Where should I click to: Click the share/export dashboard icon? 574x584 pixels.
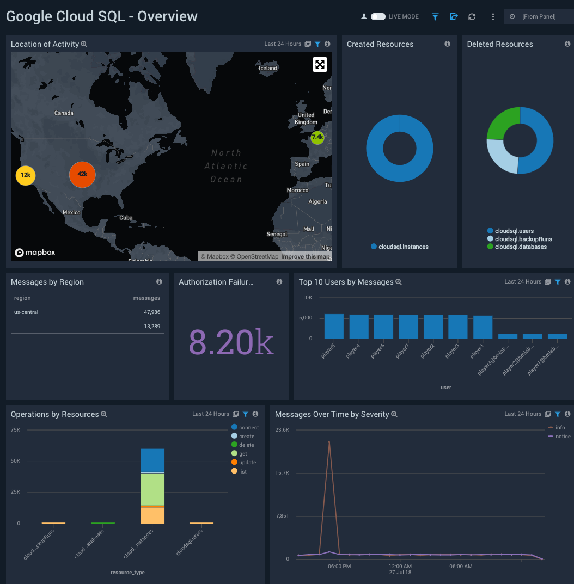tap(454, 17)
